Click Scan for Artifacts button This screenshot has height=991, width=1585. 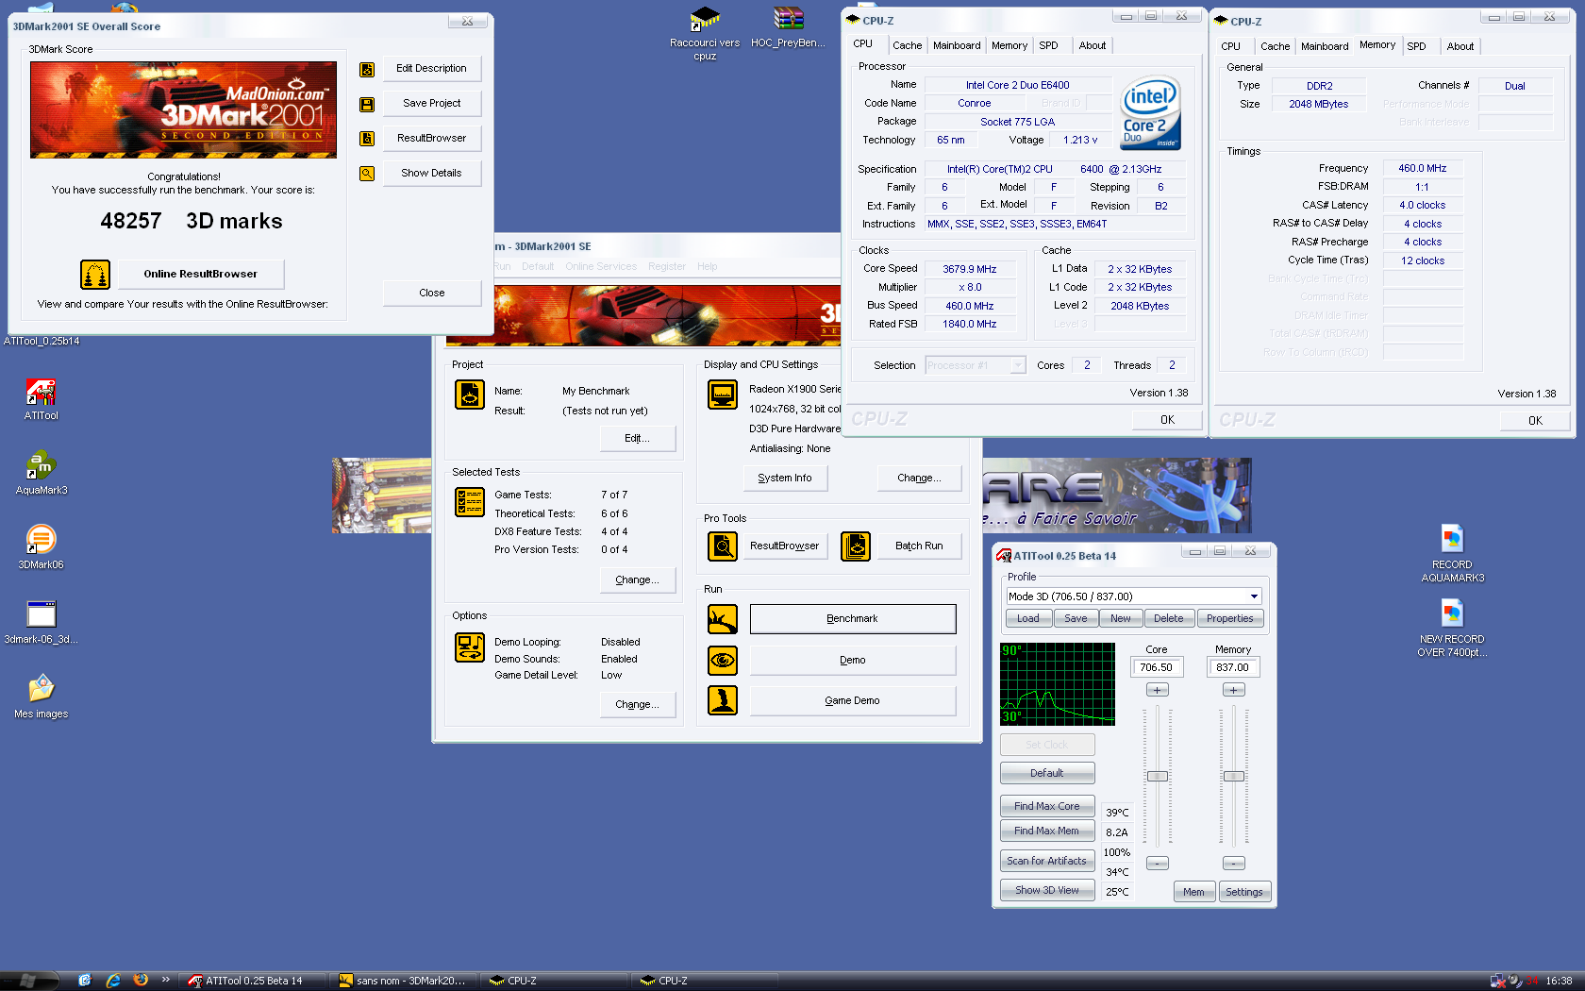[1047, 861]
